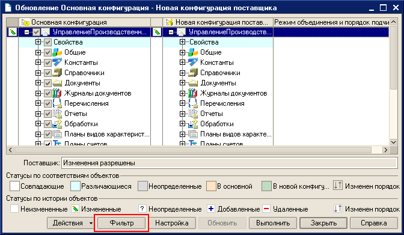The image size is (404, 235).
Task: Expand Общие node in main configuration
Action: tap(38, 52)
